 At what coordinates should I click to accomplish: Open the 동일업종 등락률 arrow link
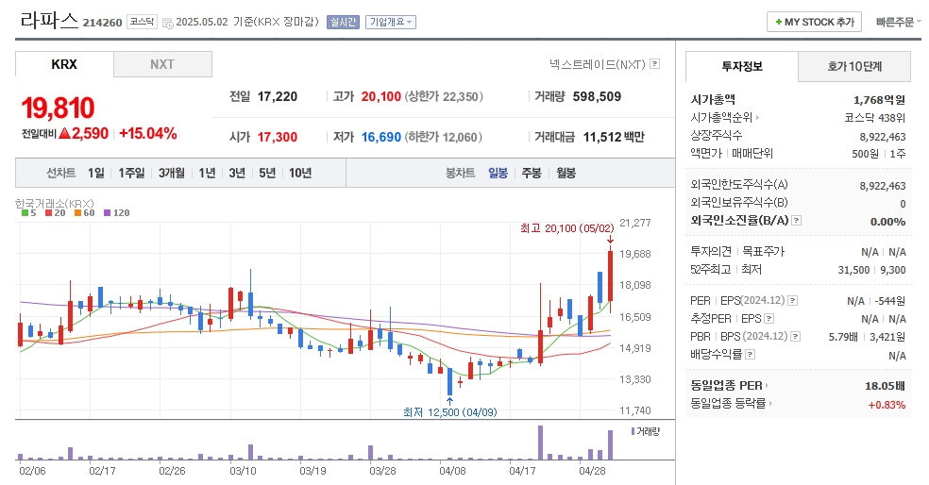point(770,403)
